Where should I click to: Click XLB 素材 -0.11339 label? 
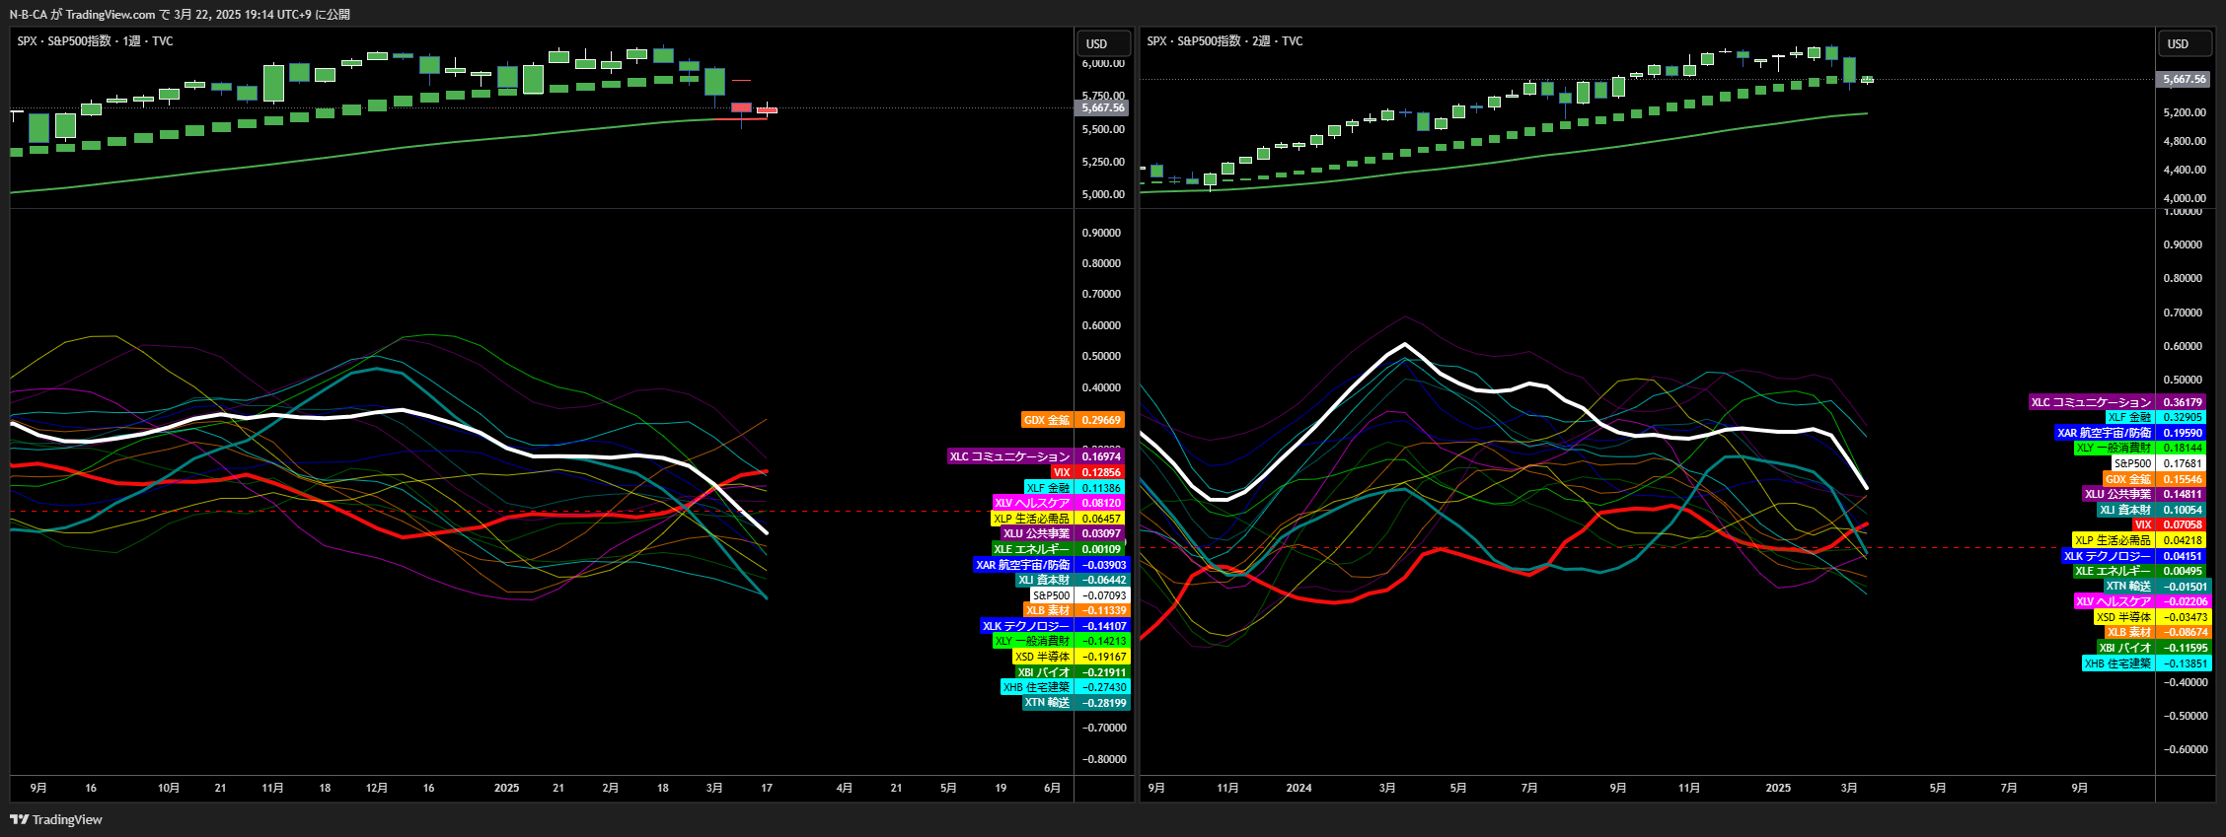pos(1076,610)
